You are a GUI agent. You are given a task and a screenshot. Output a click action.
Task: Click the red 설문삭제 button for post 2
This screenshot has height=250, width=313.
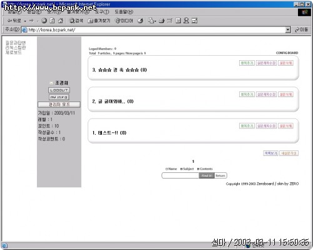[x=285, y=95]
